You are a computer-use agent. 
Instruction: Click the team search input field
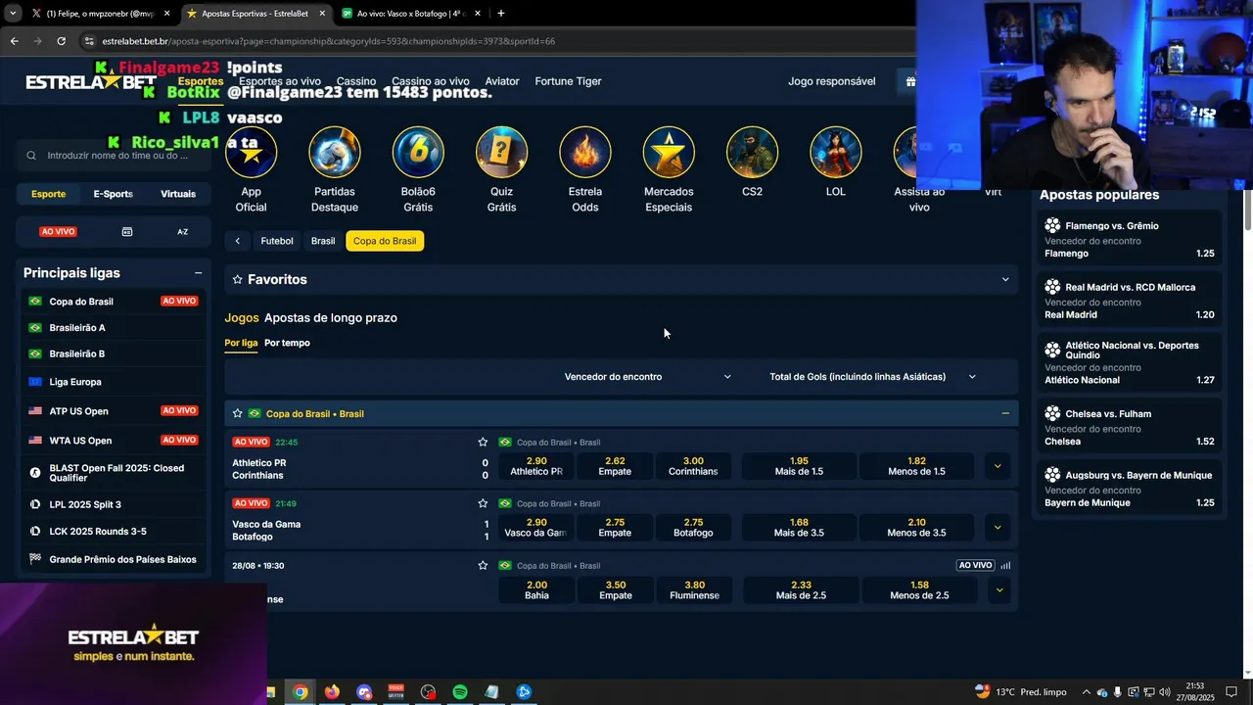tap(114, 155)
